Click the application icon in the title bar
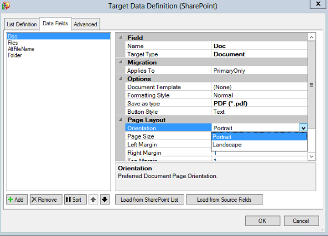328x236 pixels. pyautogui.click(x=6, y=6)
